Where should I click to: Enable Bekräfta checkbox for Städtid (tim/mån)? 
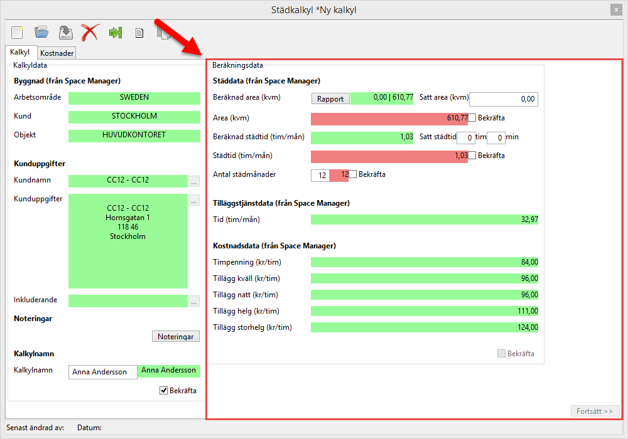point(472,156)
